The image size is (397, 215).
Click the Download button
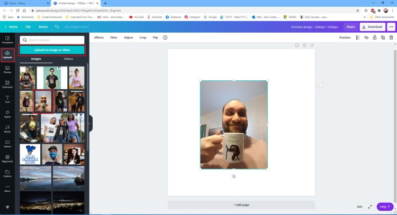pyautogui.click(x=372, y=26)
